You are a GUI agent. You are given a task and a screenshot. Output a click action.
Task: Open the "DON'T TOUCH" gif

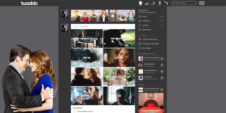click(x=87, y=96)
